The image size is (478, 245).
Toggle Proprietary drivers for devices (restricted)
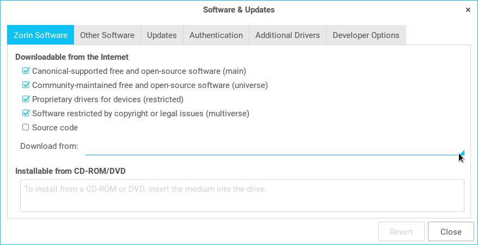point(26,99)
